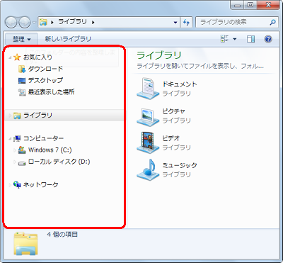Click 新しいライブラリ toolbar button
The image size is (283, 263).
pyautogui.click(x=68, y=39)
